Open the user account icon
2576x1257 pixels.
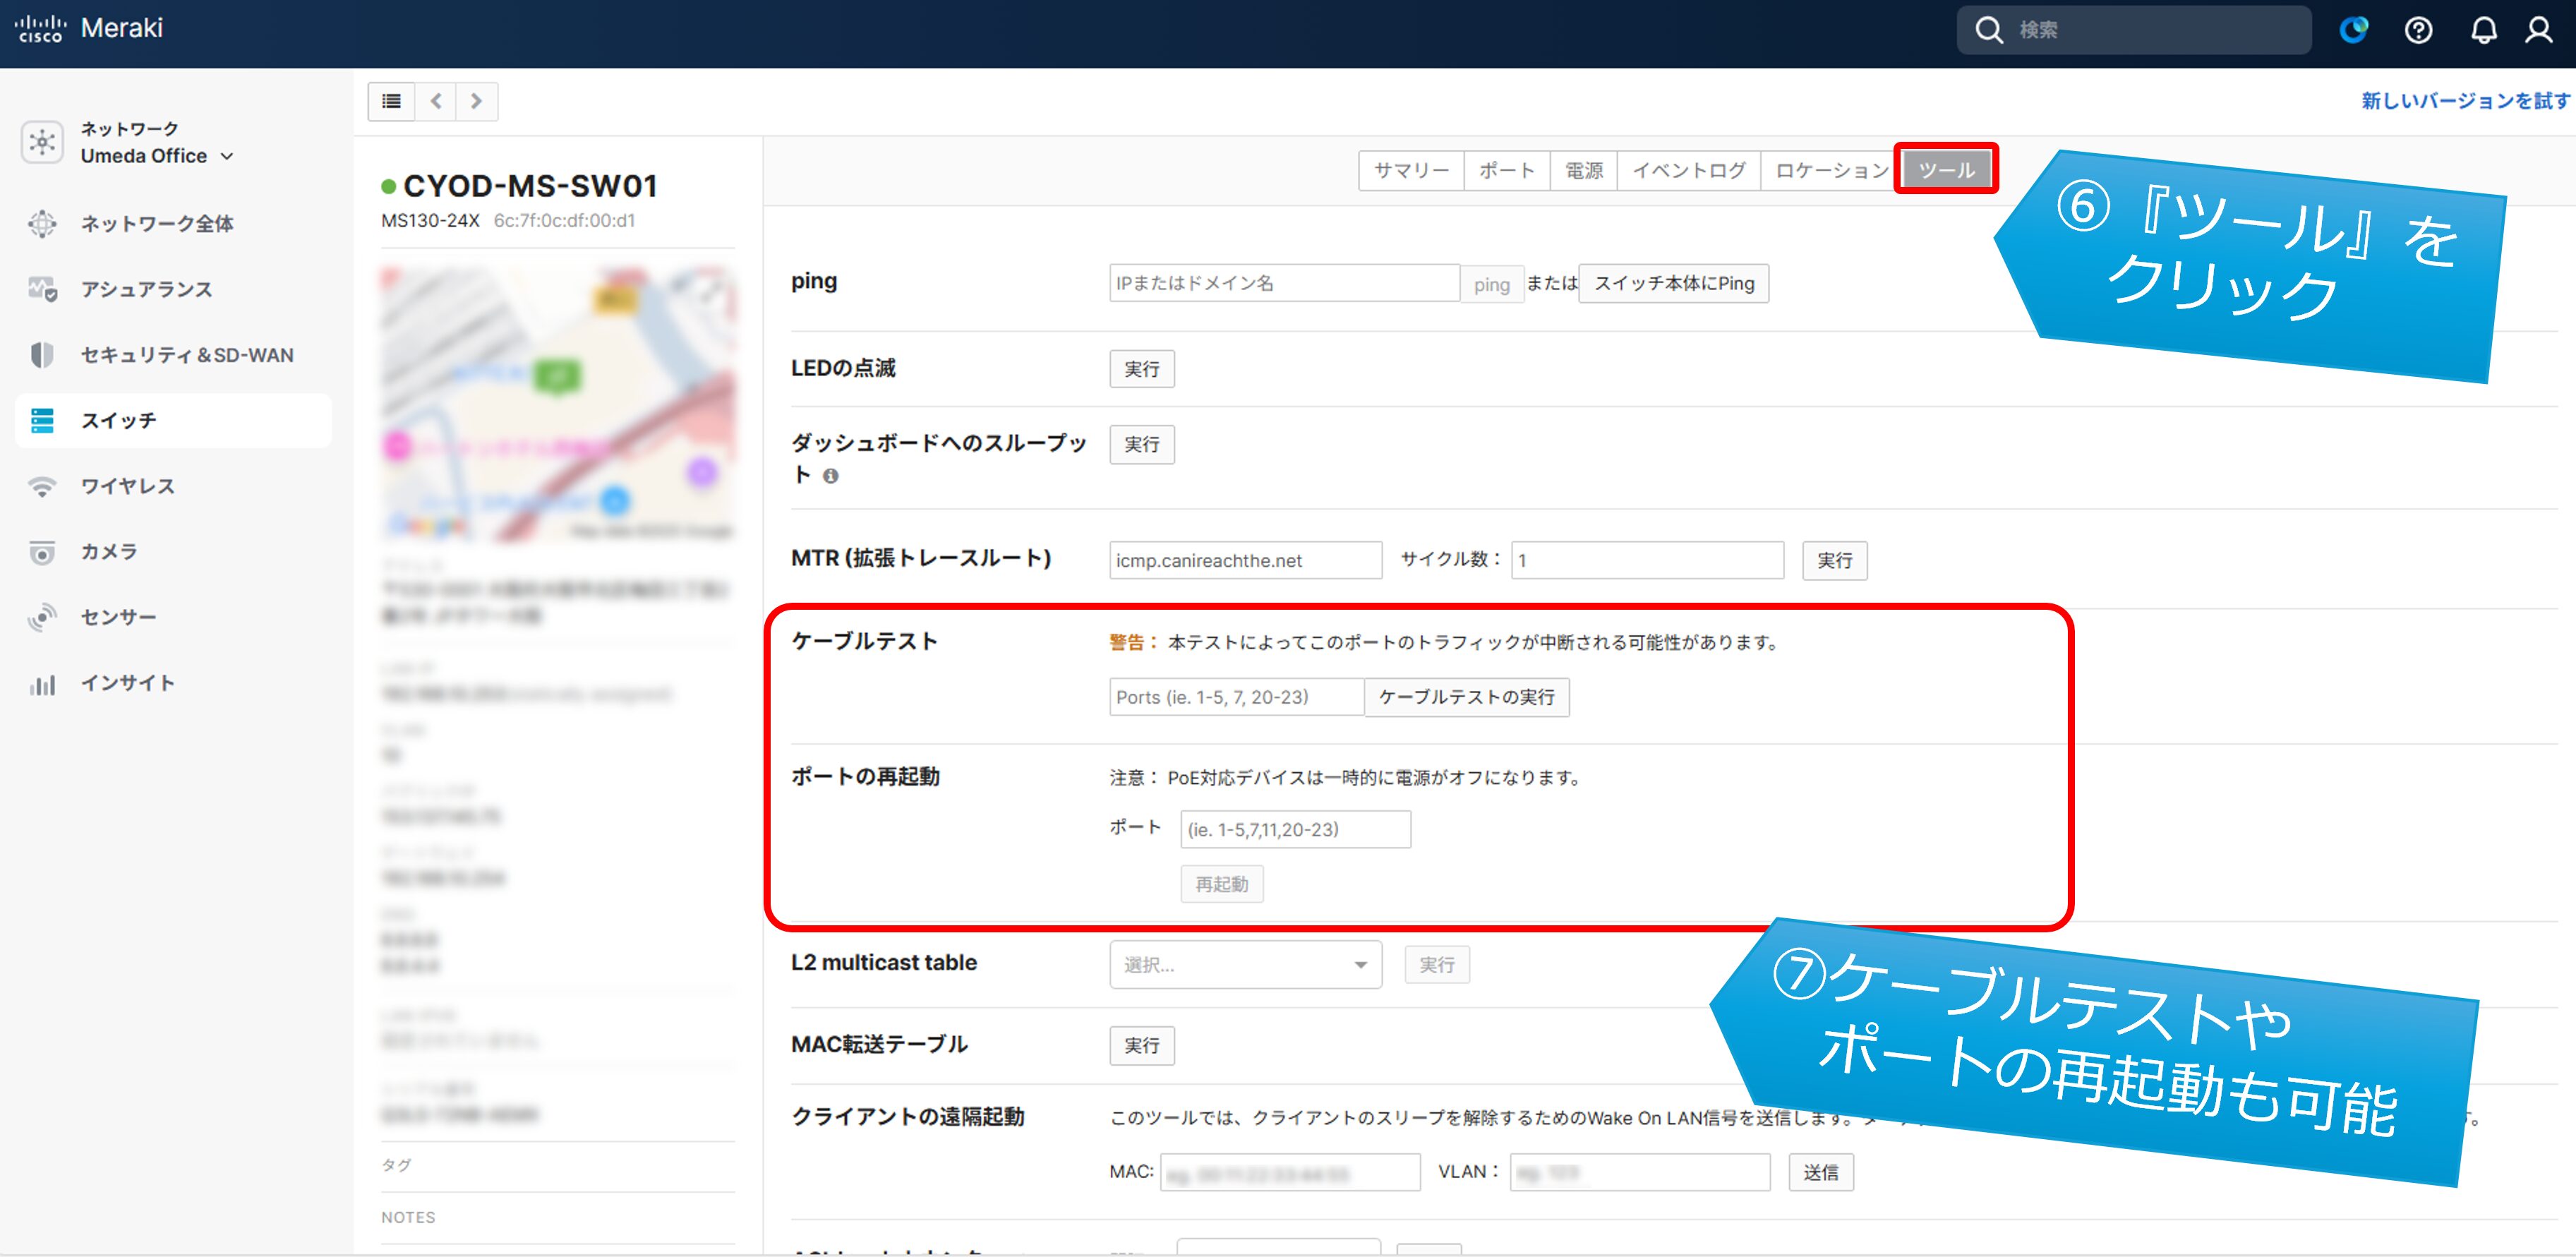(x=2539, y=30)
